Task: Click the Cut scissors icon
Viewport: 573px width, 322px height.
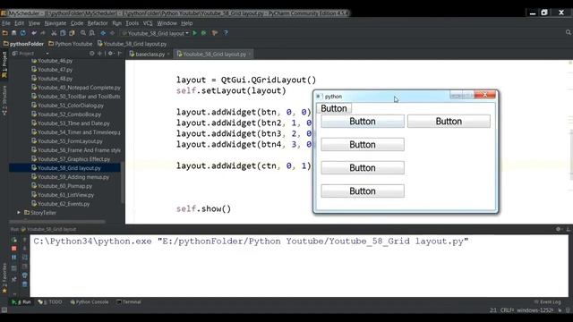Action: click(x=54, y=33)
